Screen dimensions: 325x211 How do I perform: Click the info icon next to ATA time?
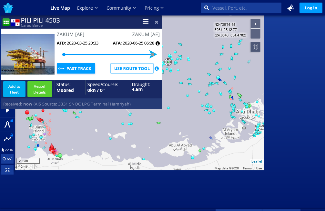click(157, 43)
